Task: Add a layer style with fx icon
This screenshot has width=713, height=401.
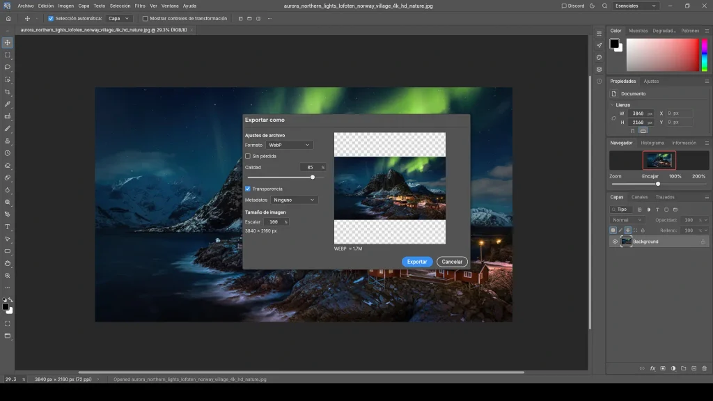Action: click(652, 368)
